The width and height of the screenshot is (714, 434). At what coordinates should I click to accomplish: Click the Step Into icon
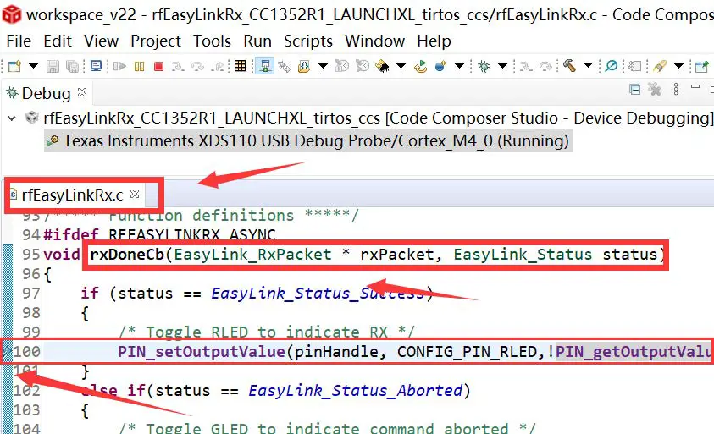[x=178, y=67]
